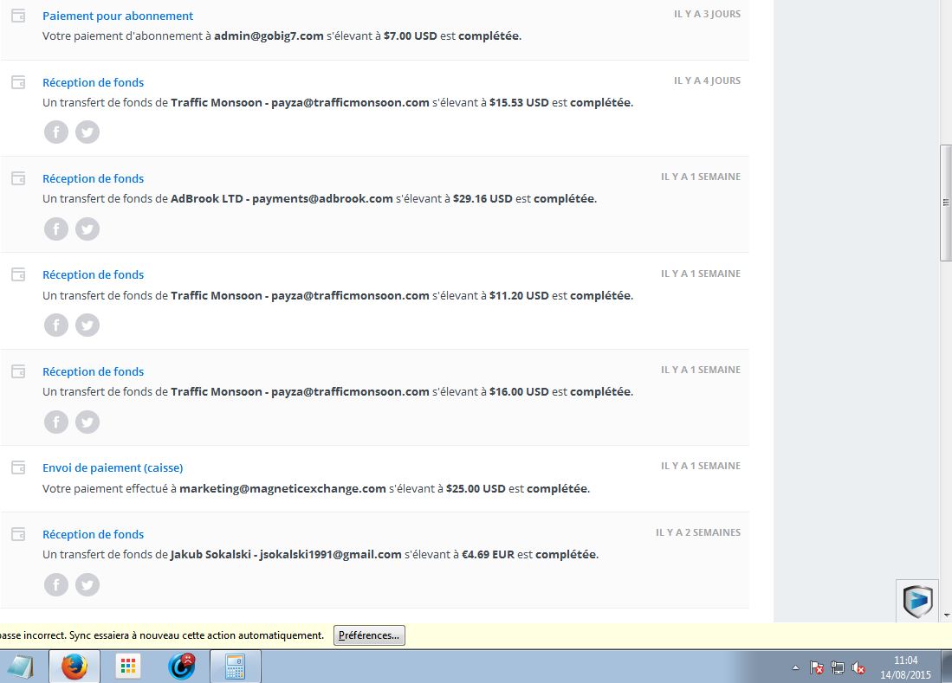Share Traffic Monsoon $15.53 transfer on Facebook
Screen dimensions: 952x683
56,132
